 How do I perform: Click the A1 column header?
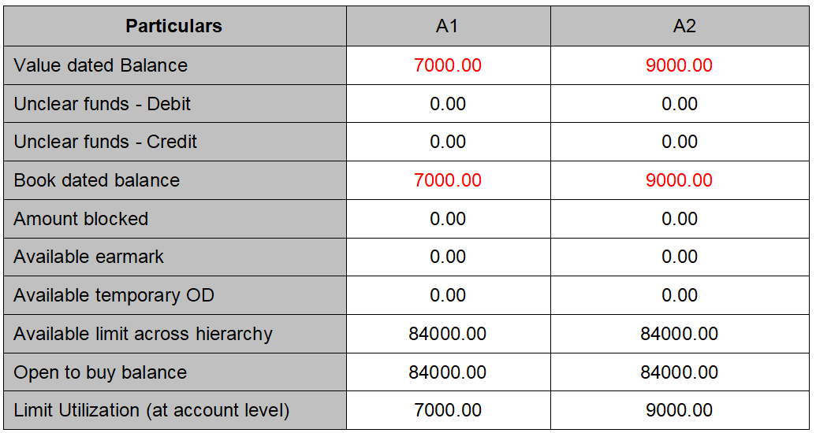(x=447, y=26)
